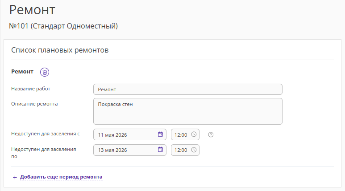The width and height of the screenshot is (345, 191).
Task: Select the 'Название работ' label
Action: click(31, 89)
